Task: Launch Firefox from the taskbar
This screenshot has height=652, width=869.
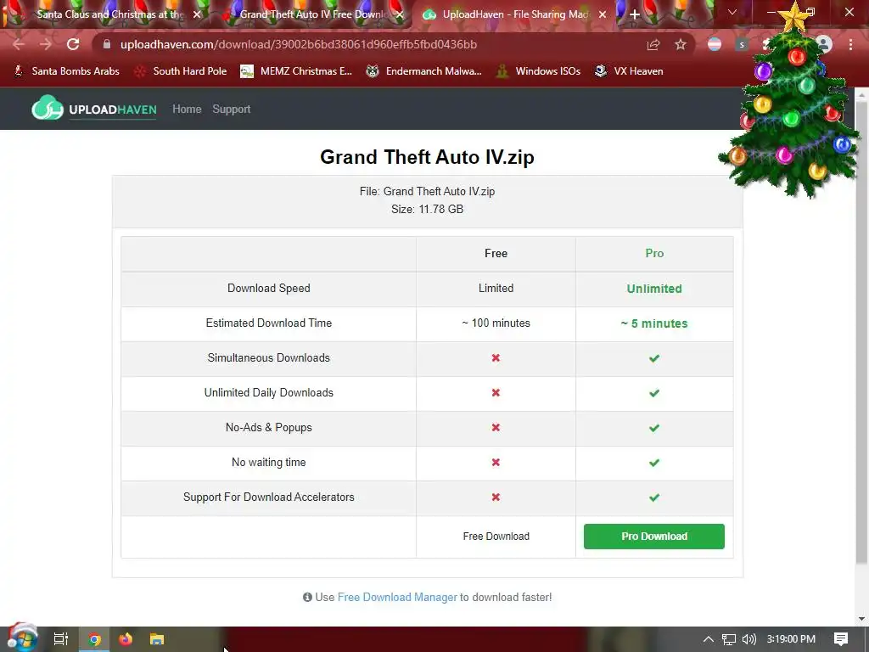Action: tap(126, 639)
